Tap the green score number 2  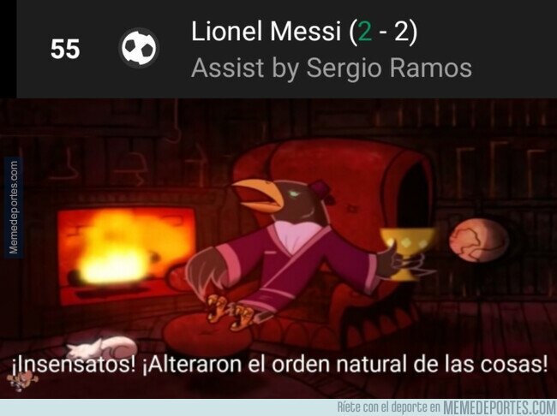coord(364,32)
